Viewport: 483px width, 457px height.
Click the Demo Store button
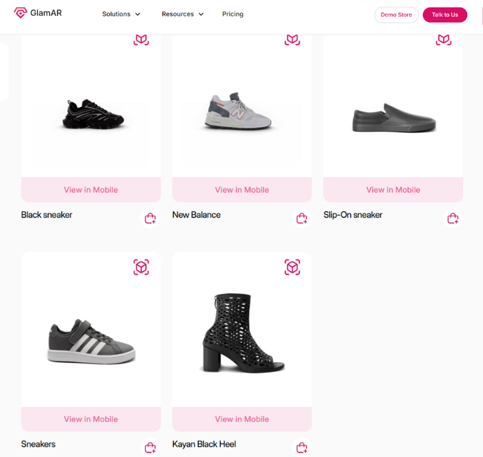click(x=396, y=14)
